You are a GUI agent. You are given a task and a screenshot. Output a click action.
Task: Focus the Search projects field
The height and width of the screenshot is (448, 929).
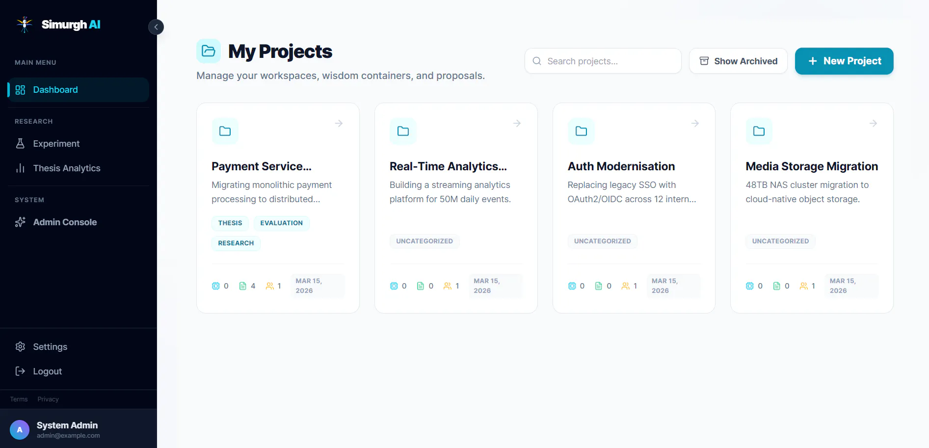click(x=603, y=61)
